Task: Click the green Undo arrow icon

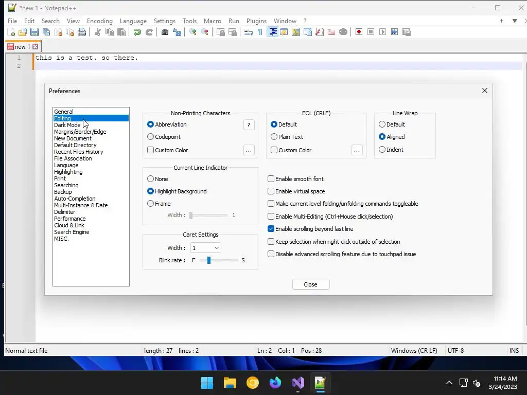Action: pos(137,32)
